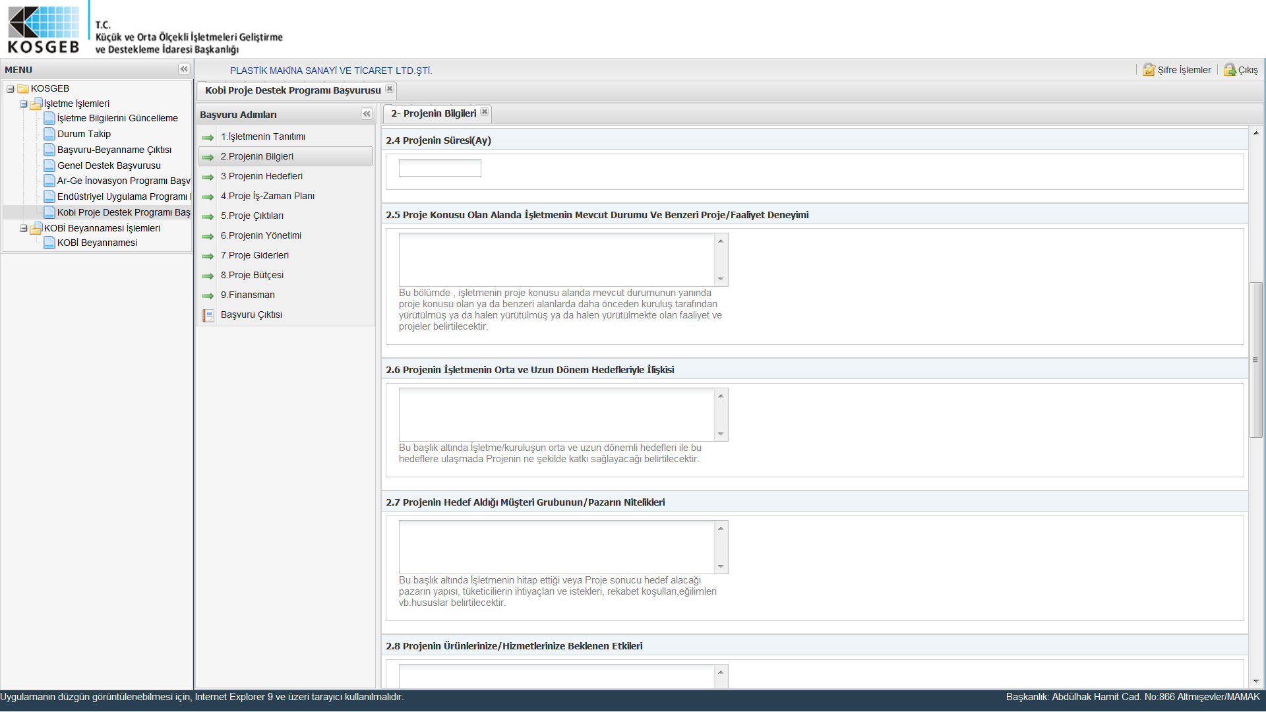This screenshot has height=712, width=1266.
Task: Focus the 2.4 Projenin Süresi(Ay) input
Action: point(440,167)
